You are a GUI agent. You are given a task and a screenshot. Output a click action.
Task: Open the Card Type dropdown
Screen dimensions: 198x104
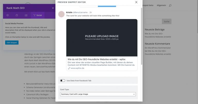pyautogui.click(x=98, y=94)
